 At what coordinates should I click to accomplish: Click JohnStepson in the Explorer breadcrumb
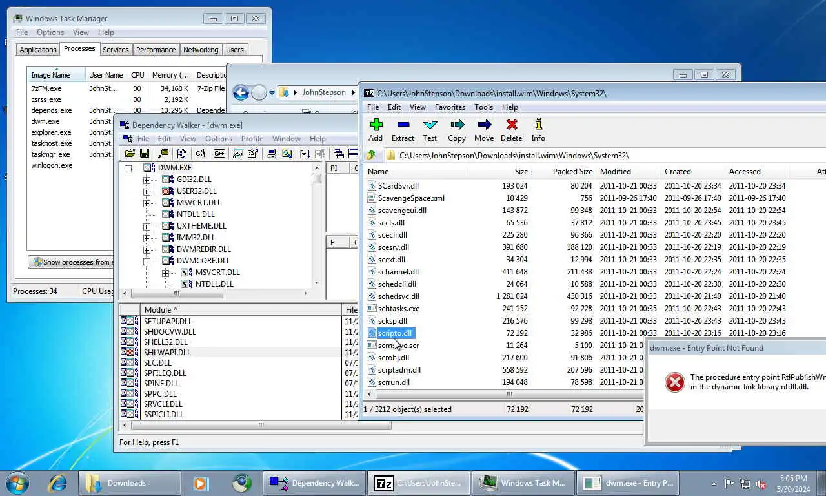[324, 92]
